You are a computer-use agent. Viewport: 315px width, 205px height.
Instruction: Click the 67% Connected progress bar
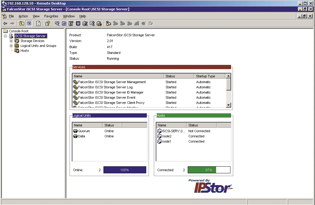[x=209, y=170]
